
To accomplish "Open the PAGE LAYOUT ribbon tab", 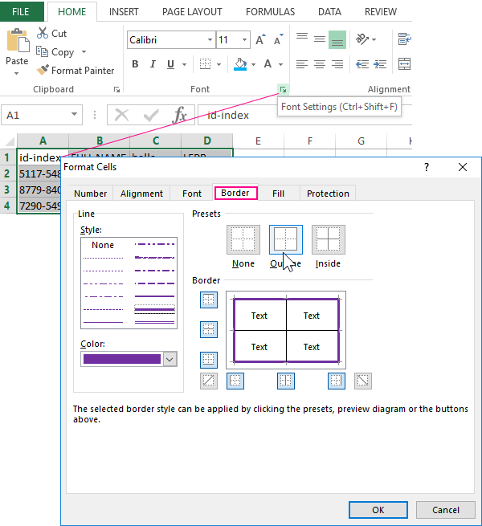I will [192, 12].
